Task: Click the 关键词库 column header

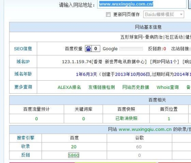Action: pos(83,109)
